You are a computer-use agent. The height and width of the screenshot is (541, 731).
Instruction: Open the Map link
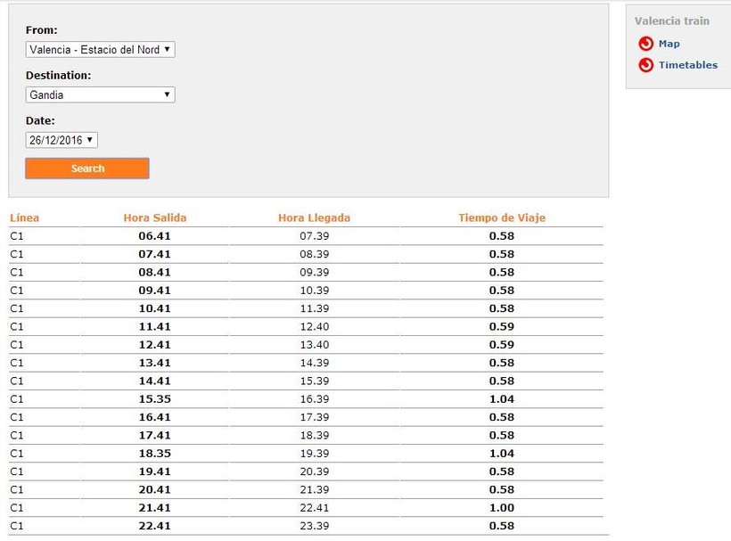(x=669, y=44)
